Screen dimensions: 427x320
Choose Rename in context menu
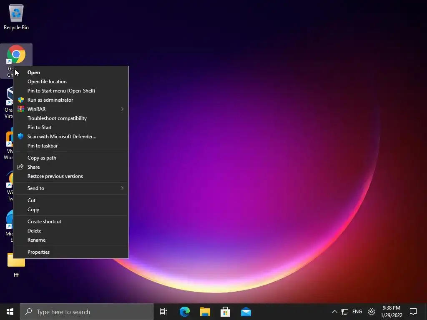click(71, 240)
